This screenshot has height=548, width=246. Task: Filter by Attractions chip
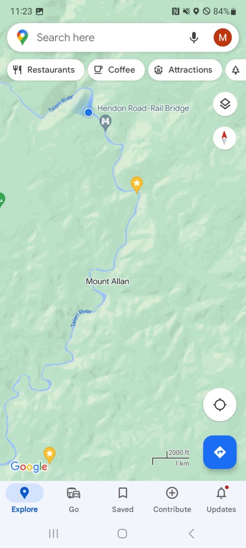[x=185, y=70]
